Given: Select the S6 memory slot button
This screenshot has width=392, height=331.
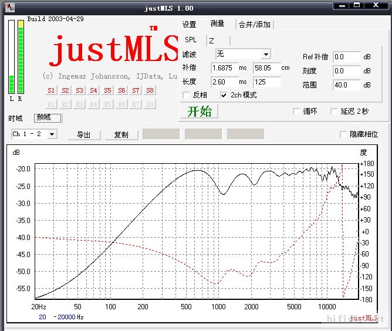Looking at the screenshot, I should pos(121,90).
